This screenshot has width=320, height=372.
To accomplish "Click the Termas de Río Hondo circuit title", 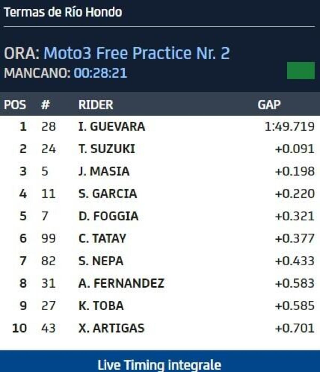I will [63, 12].
